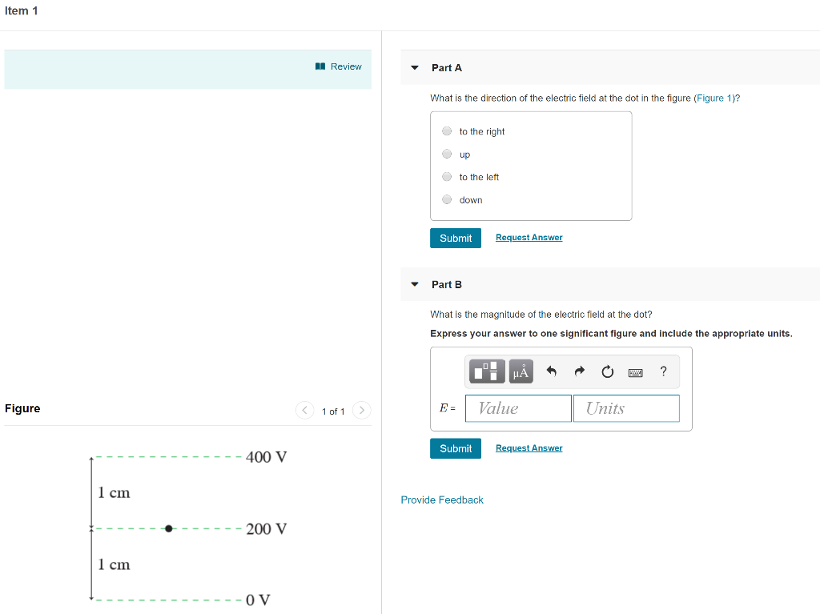
Task: Pick the 'to the left' answer
Action: pos(447,177)
